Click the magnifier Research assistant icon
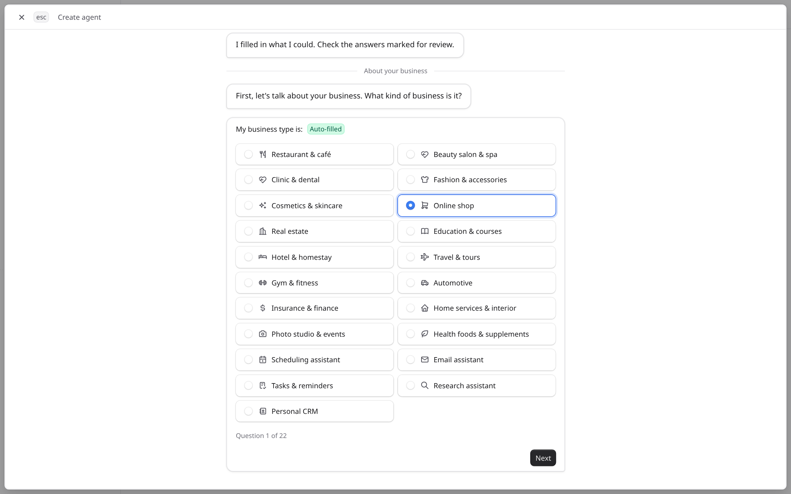Screen dimensions: 791x494 [425, 386]
